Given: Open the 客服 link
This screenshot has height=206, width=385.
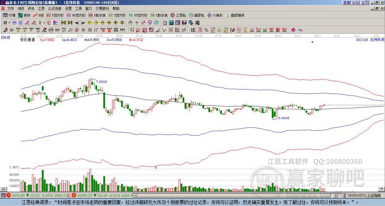Looking at the screenshot, I should pos(346,3).
